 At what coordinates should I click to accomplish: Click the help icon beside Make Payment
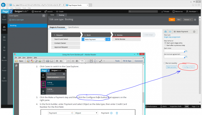[194, 32]
